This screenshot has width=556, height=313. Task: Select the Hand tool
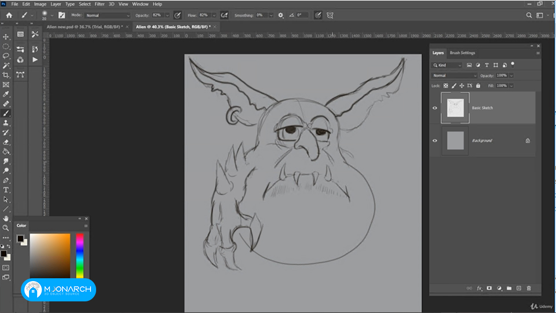6,219
